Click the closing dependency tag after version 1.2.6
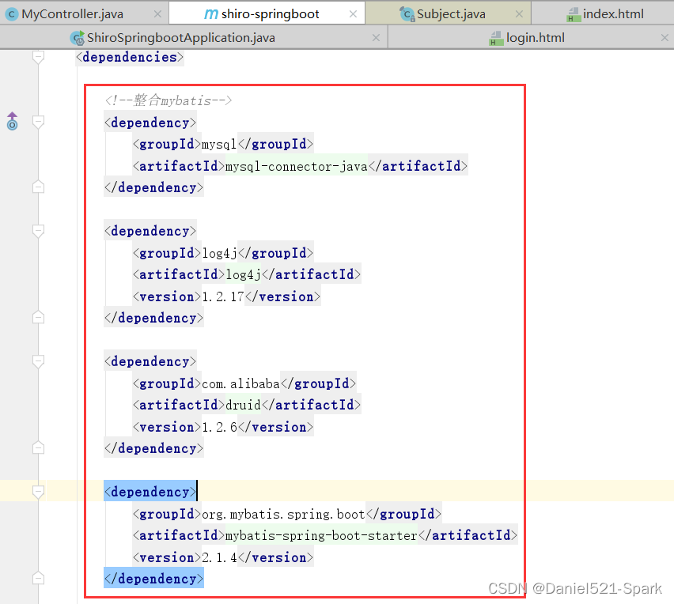The height and width of the screenshot is (604, 674). point(154,448)
